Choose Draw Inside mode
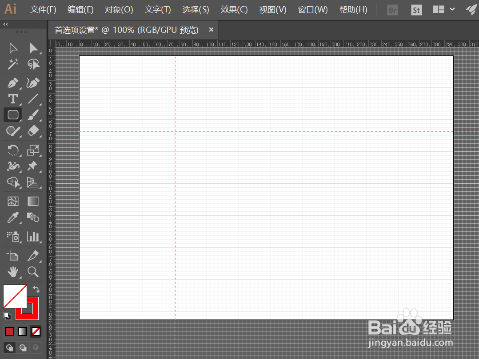This screenshot has width=479, height=359. [x=36, y=347]
